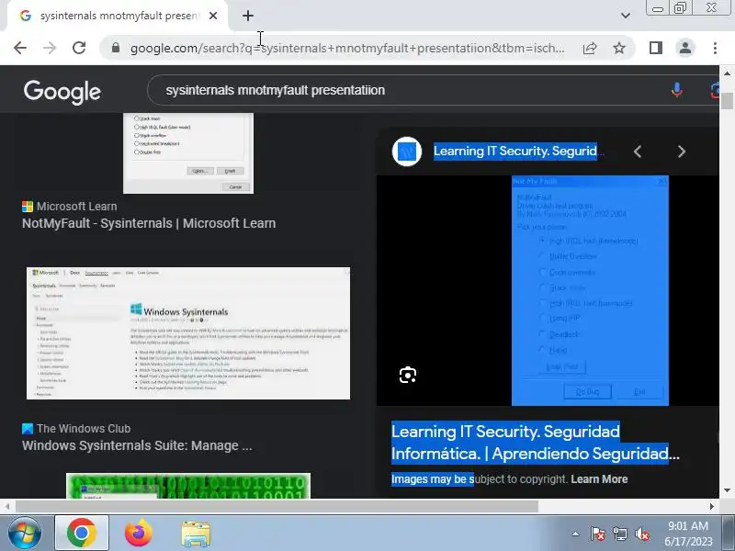The width and height of the screenshot is (735, 551).
Task: Click the Google logo
Action: coord(62,91)
